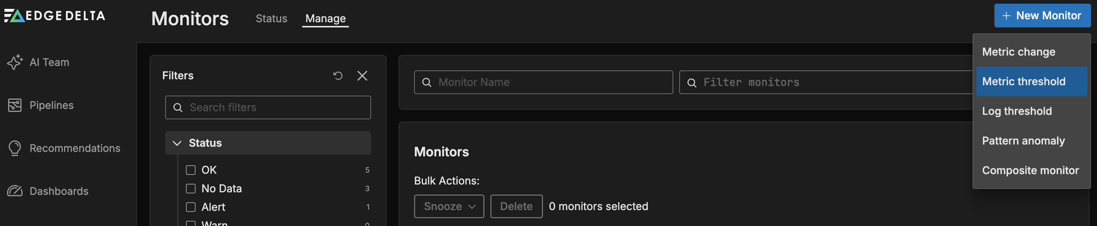Open the Snooze bulk action dropdown
1097x226 pixels.
click(x=449, y=206)
